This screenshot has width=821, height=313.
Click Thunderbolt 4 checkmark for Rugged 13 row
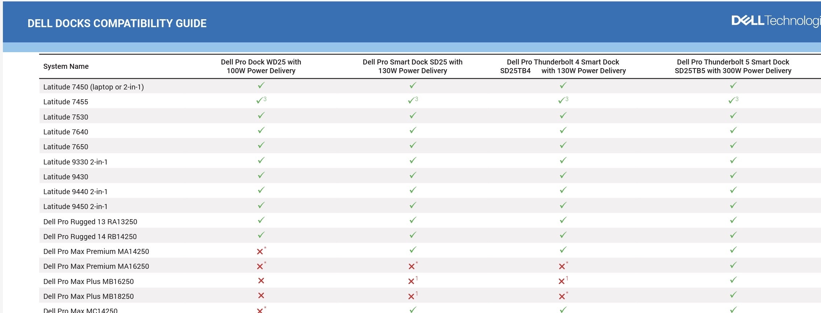(x=563, y=220)
